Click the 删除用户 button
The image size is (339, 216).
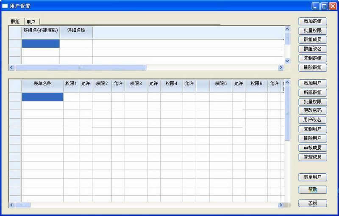313,139
